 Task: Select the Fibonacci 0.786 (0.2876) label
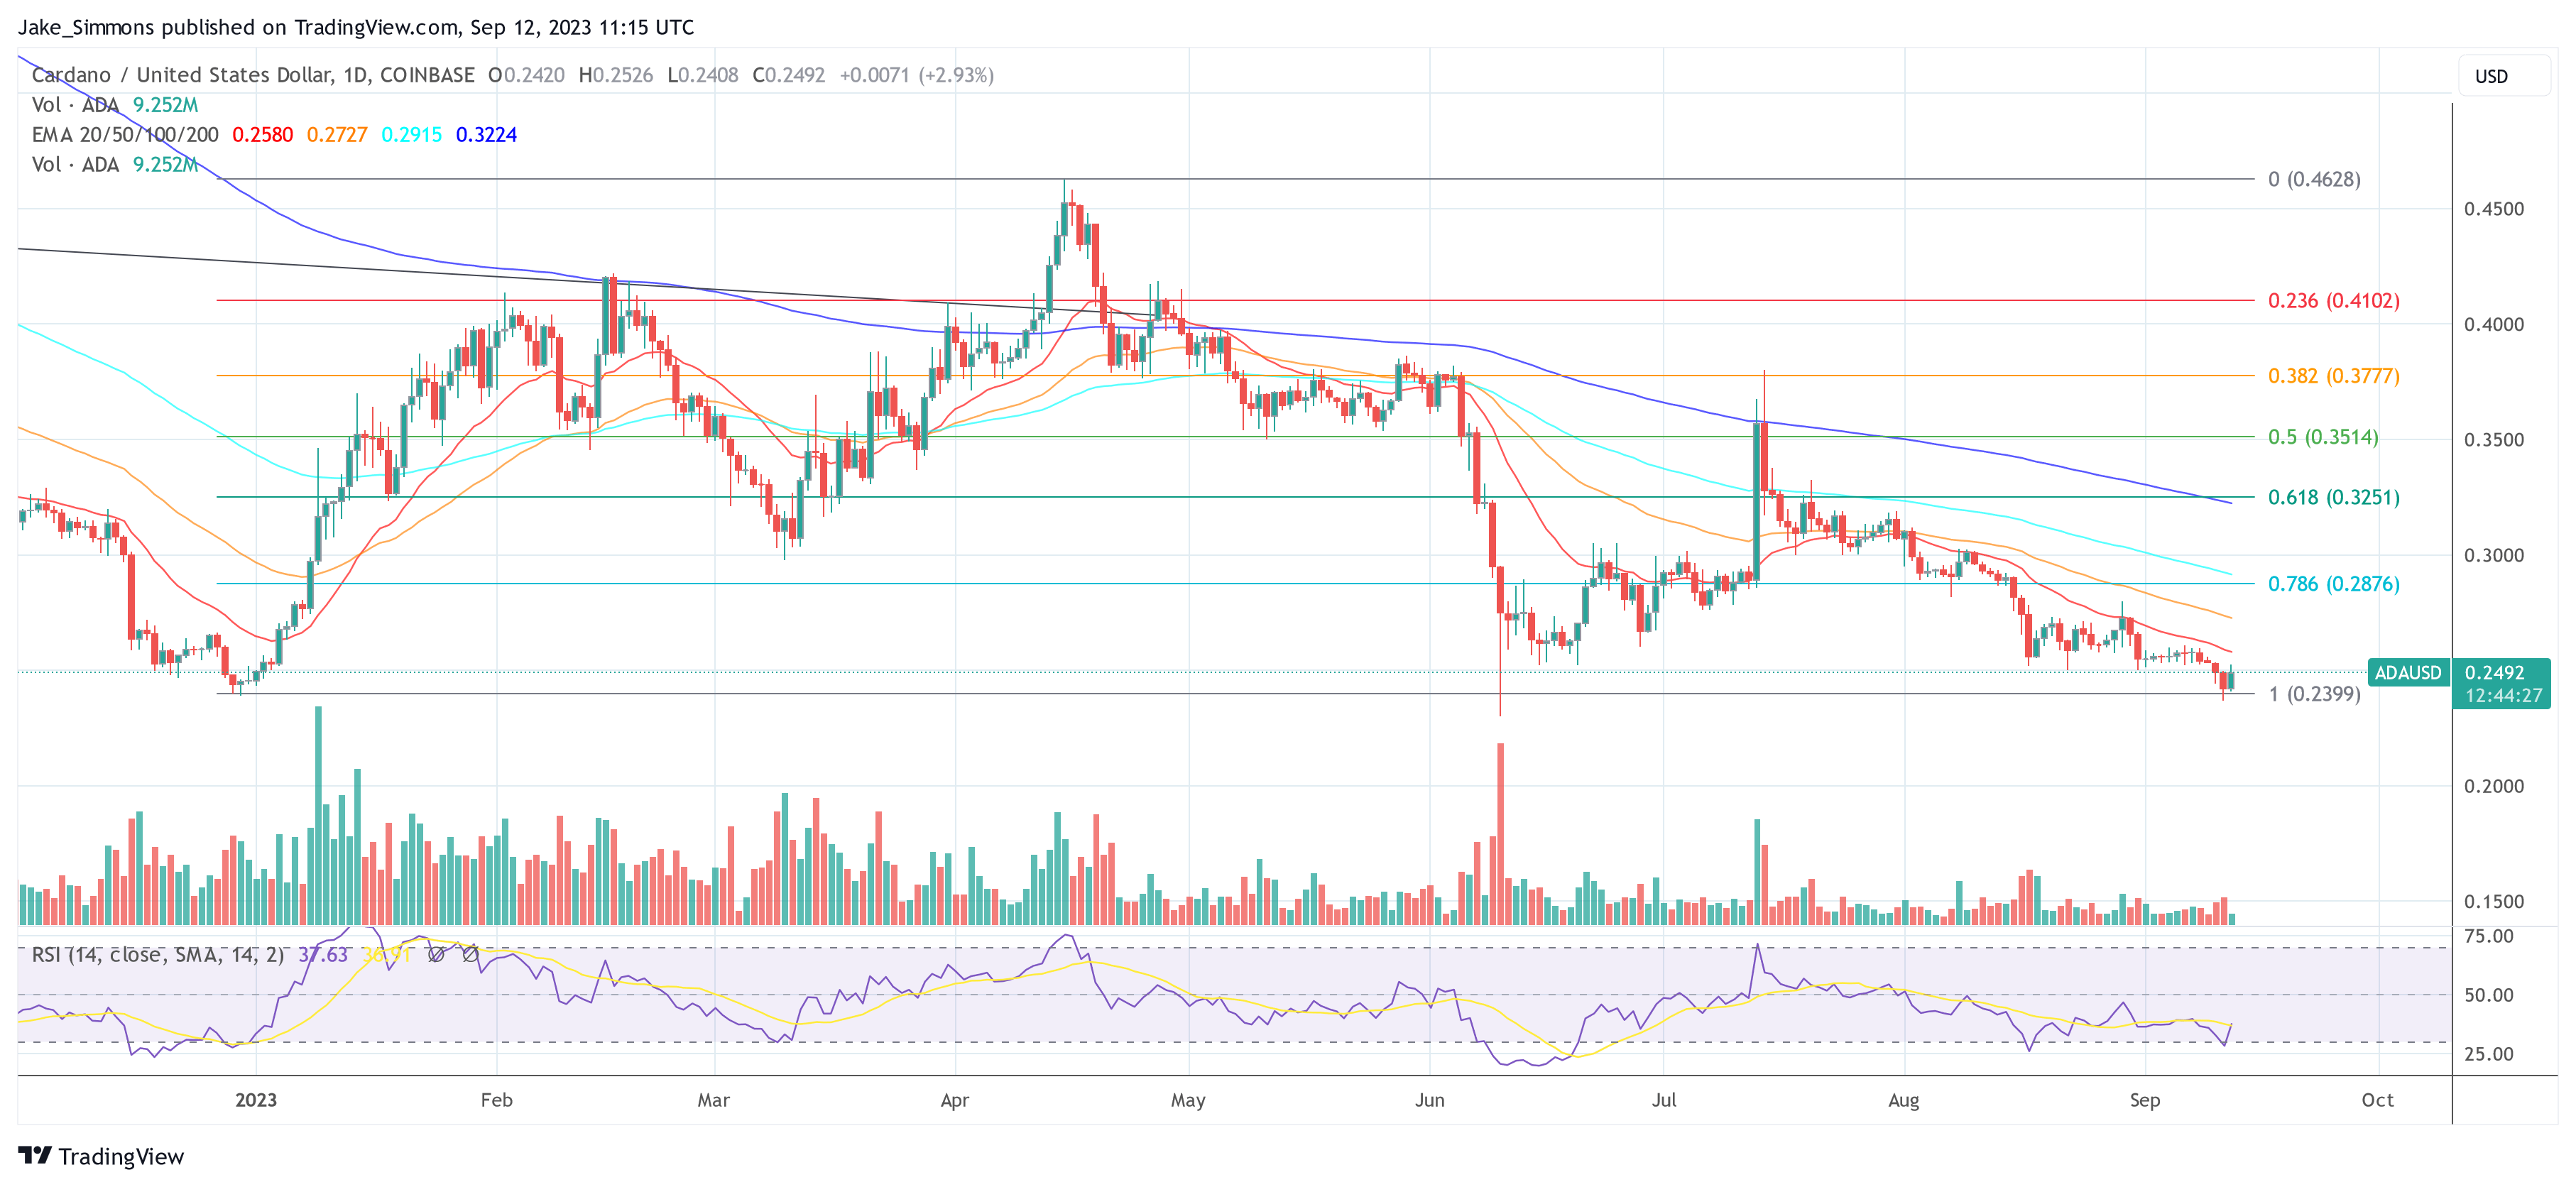pos(2333,584)
